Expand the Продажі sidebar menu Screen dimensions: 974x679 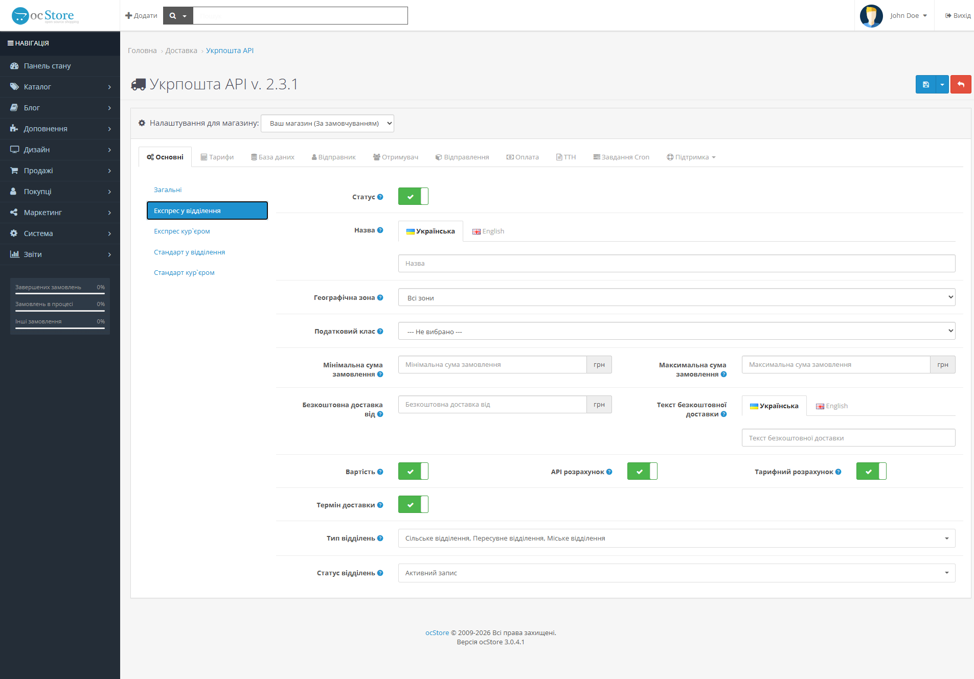coord(60,171)
